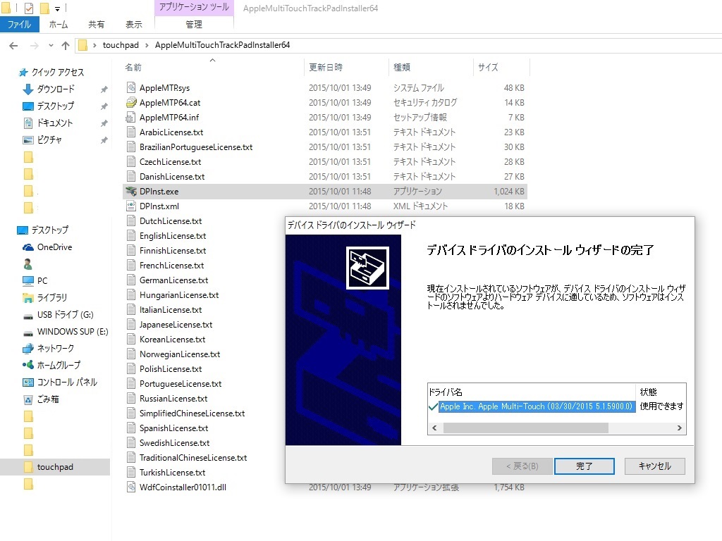Click 完了 to finish the driver wizard
This screenshot has height=541, width=722.
coord(585,466)
